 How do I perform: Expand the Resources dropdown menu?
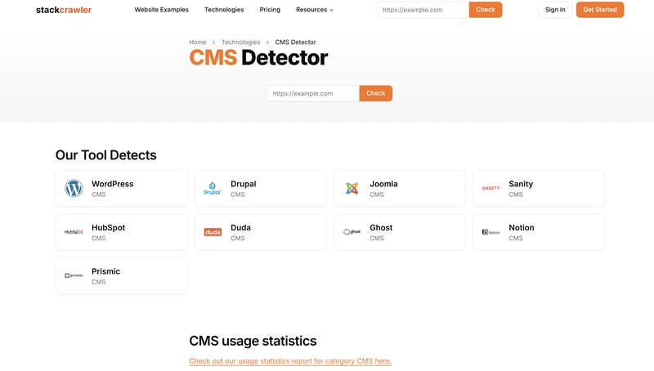(x=315, y=10)
